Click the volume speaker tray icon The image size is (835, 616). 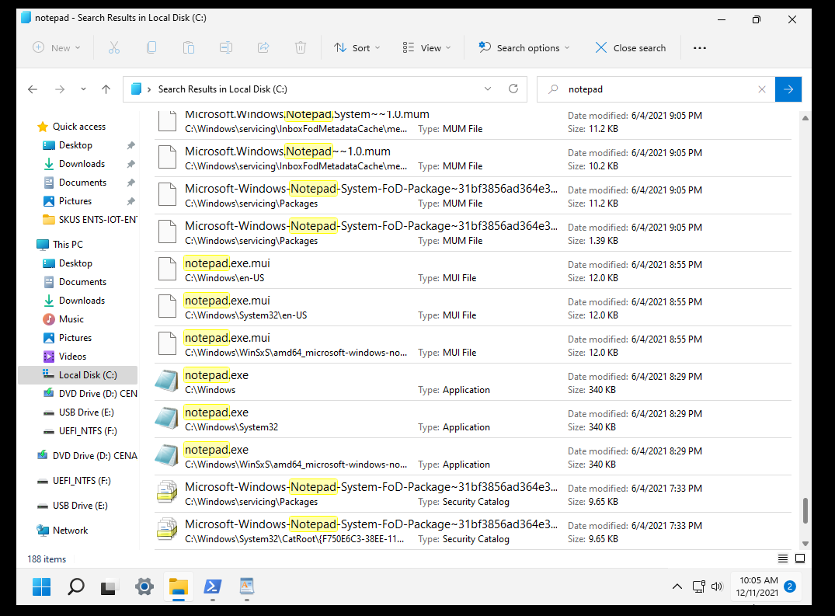click(717, 586)
